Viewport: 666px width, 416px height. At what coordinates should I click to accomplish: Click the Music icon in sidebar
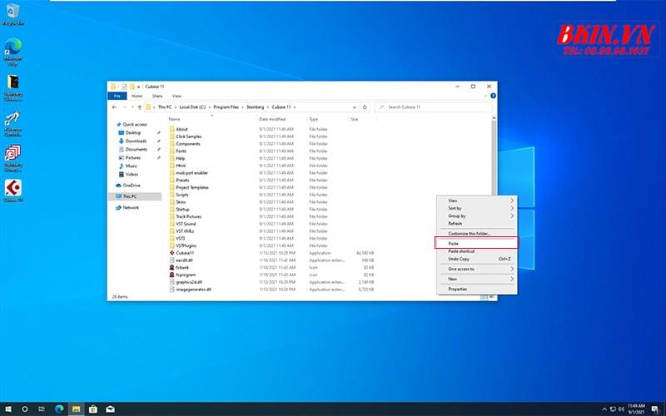tap(121, 166)
